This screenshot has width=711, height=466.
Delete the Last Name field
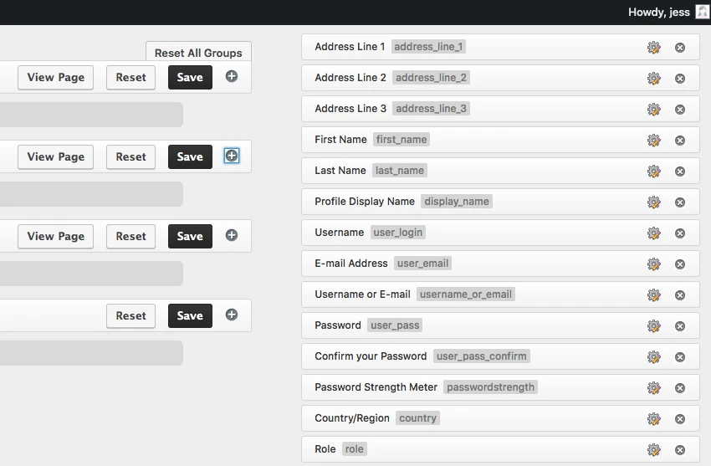680,172
